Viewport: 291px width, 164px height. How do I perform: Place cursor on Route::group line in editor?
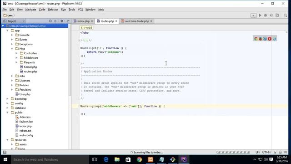pyautogui.click(x=122, y=106)
